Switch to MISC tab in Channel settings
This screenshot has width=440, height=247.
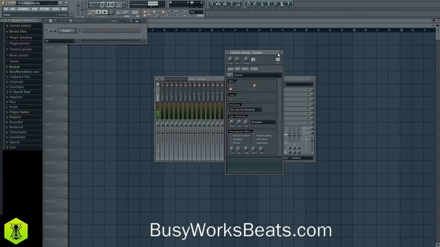pos(245,69)
